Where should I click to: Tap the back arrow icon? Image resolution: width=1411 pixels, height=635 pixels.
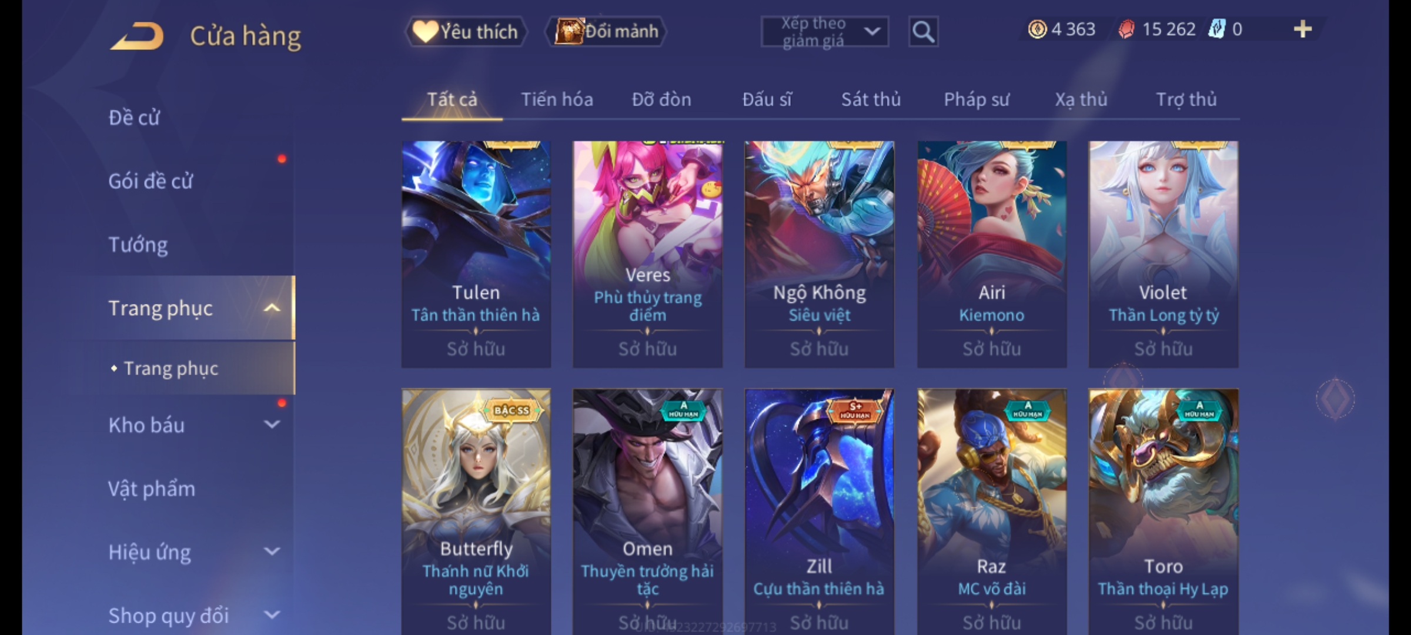[x=136, y=36]
